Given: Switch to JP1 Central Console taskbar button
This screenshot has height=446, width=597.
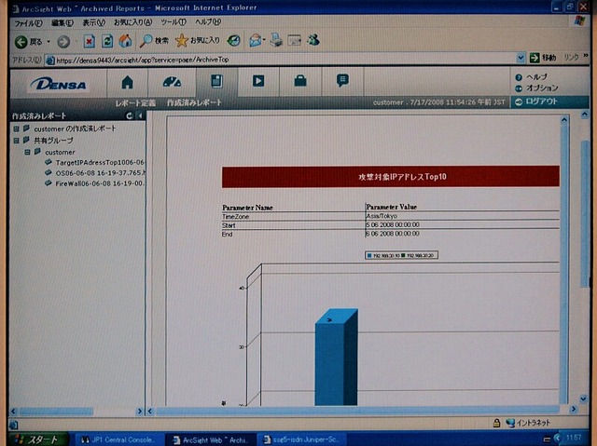Looking at the screenshot, I should [118, 439].
